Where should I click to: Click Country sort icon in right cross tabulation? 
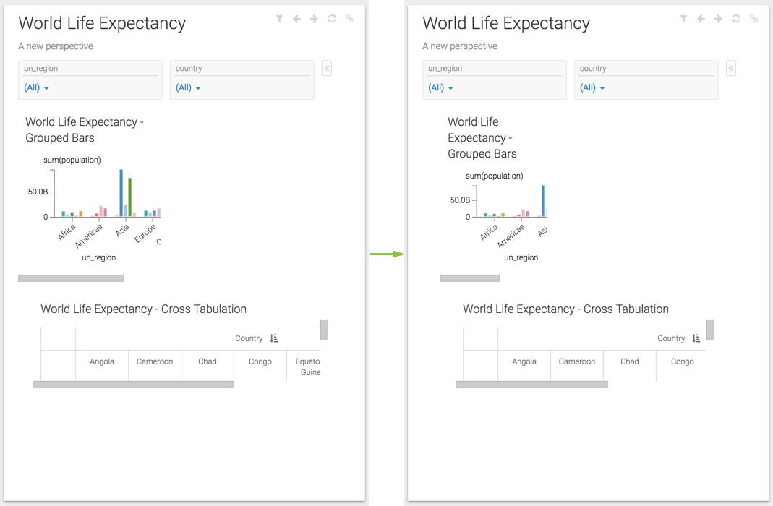click(696, 338)
